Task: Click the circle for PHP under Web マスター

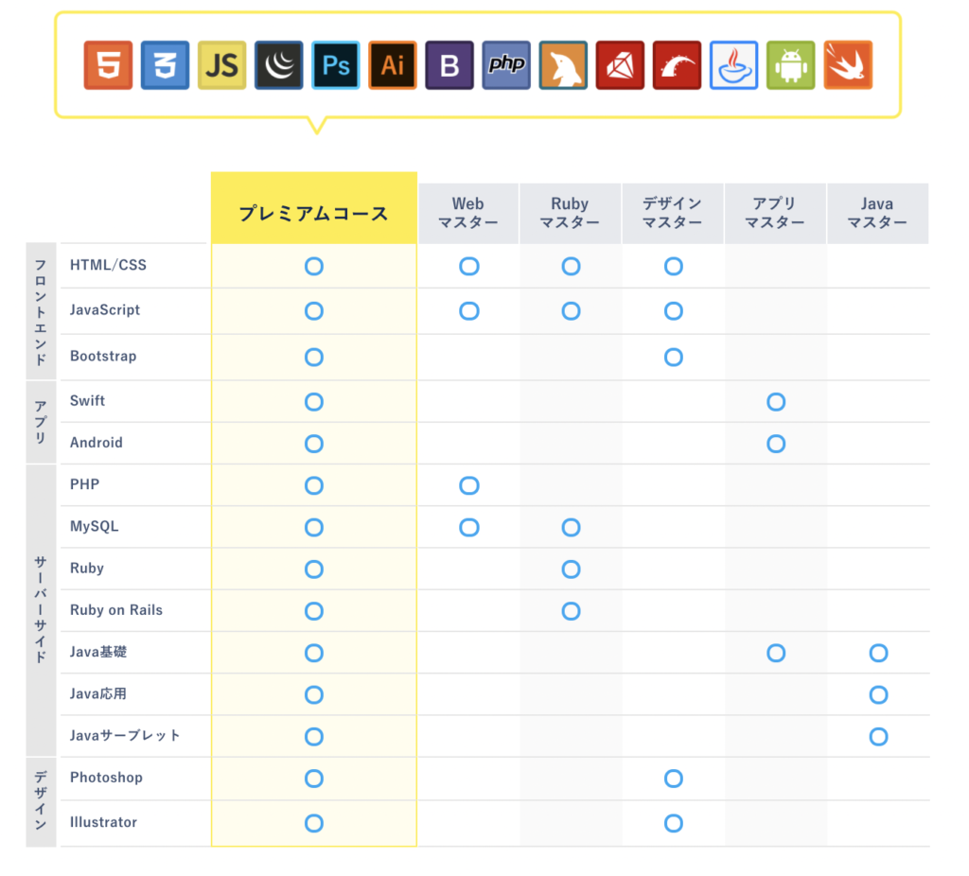Action: 468,485
